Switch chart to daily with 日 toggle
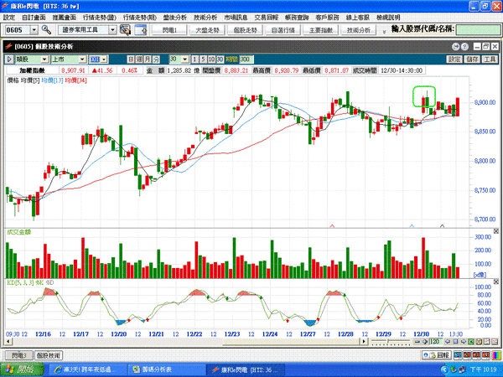The height and width of the screenshot is (377, 503). [131, 59]
